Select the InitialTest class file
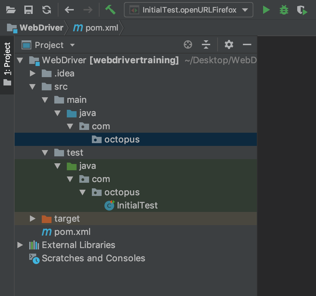Image resolution: width=316 pixels, height=296 pixels. [x=137, y=205]
